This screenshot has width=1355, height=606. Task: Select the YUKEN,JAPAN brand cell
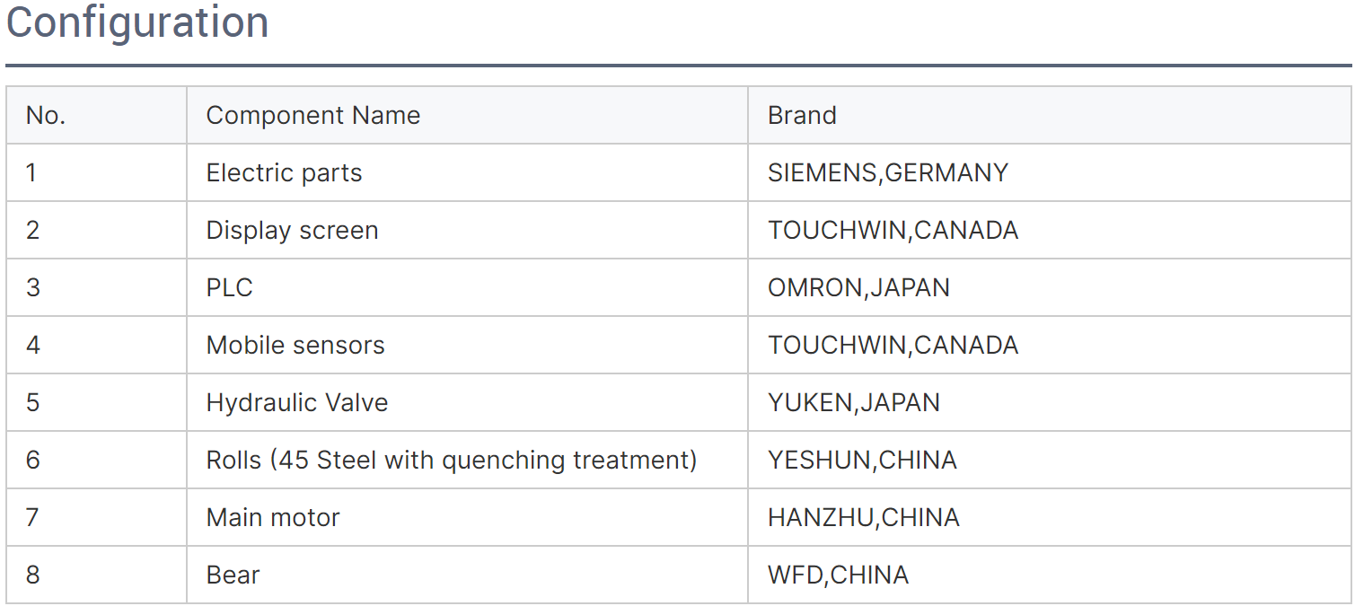tap(853, 403)
